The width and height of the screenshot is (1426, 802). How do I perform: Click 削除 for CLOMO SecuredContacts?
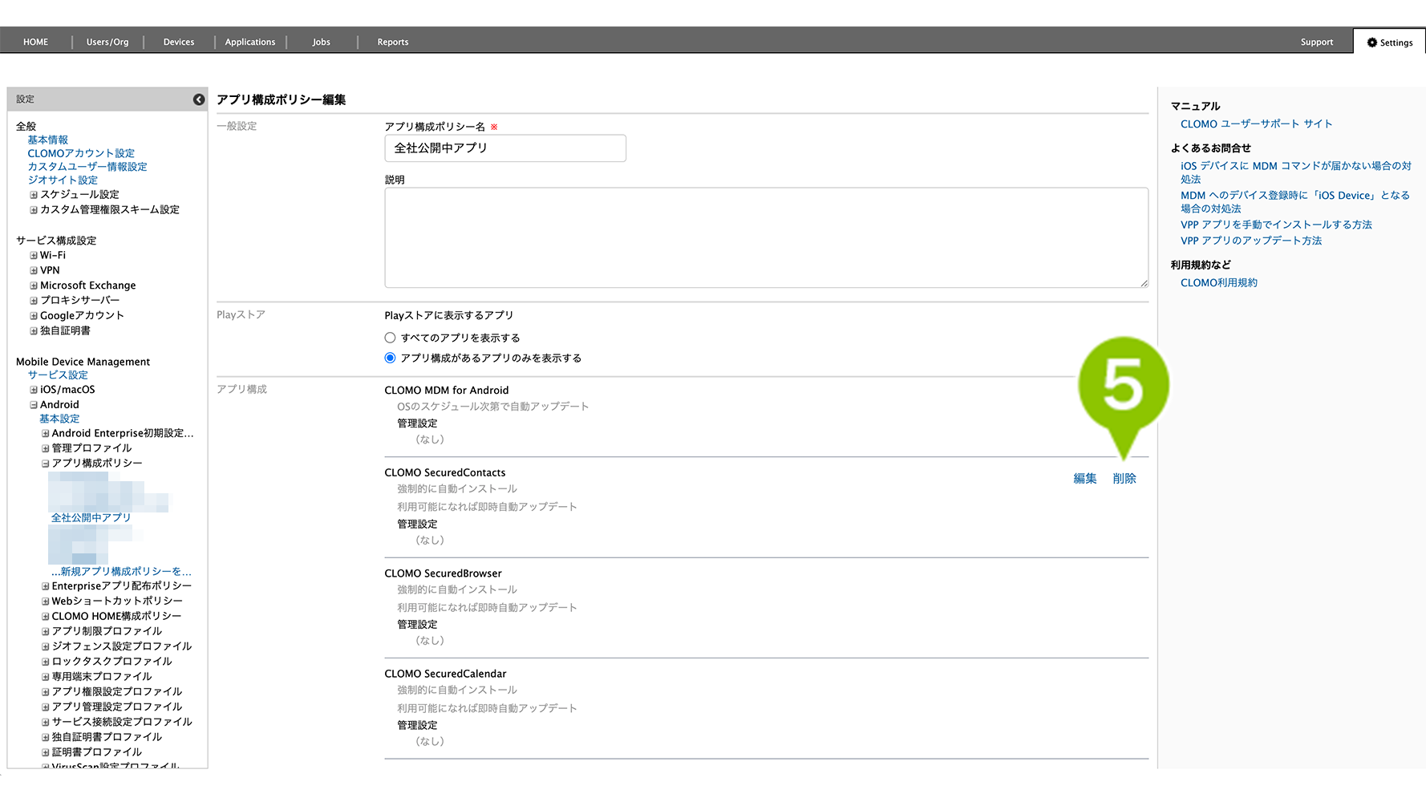1124,479
